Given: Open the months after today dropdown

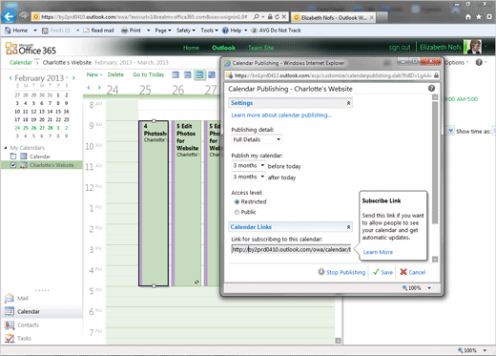Looking at the screenshot, I should [249, 177].
